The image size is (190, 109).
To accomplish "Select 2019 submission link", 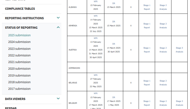I will tap(19, 75).
